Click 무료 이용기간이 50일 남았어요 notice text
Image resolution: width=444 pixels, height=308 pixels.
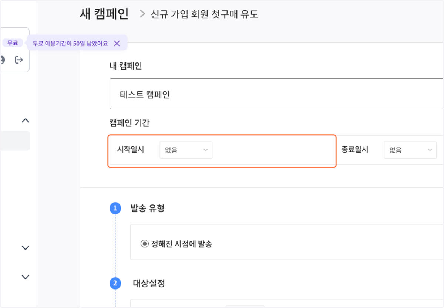70,43
